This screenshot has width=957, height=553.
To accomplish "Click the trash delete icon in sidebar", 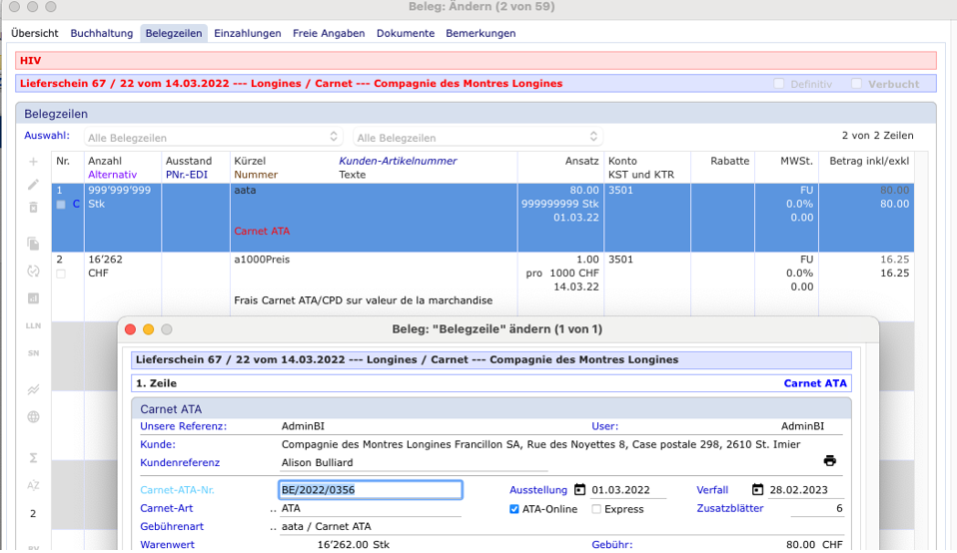I will point(33,208).
